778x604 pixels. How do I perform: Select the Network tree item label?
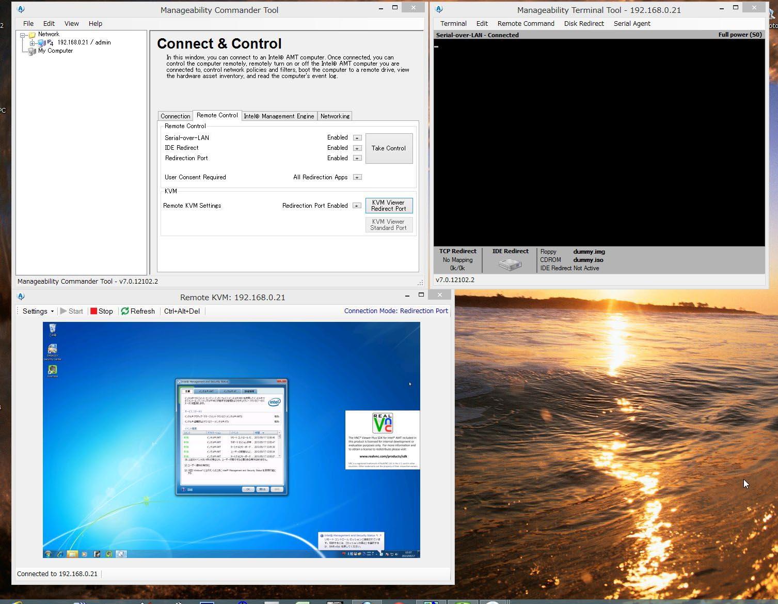pos(49,35)
